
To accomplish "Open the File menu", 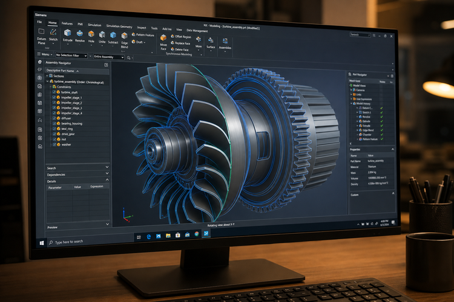I will 39,22.
